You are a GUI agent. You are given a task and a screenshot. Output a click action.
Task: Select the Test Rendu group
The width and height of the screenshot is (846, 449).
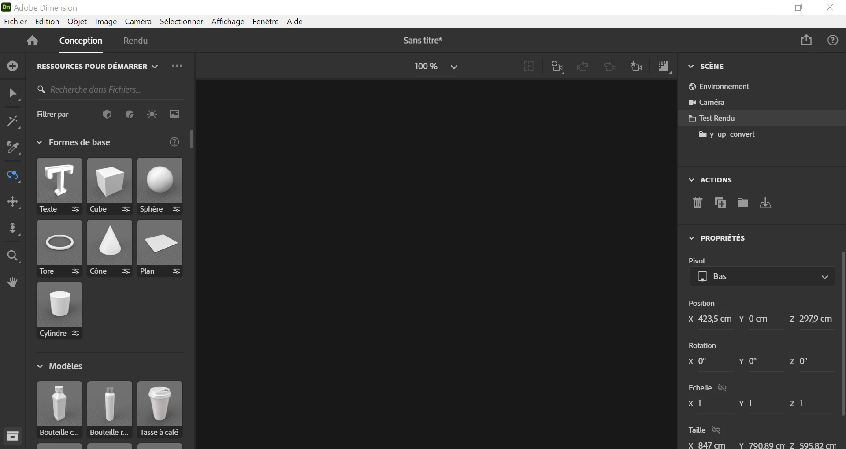click(x=762, y=118)
